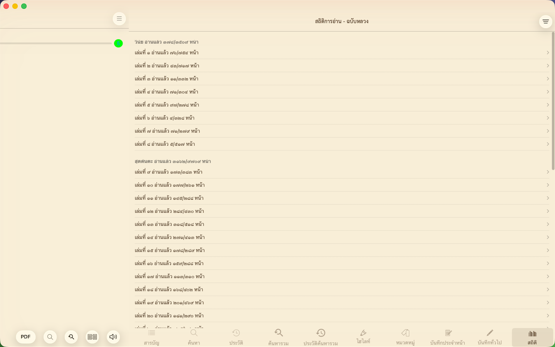Open the ไฮไลท์ highlights tab

(x=363, y=337)
